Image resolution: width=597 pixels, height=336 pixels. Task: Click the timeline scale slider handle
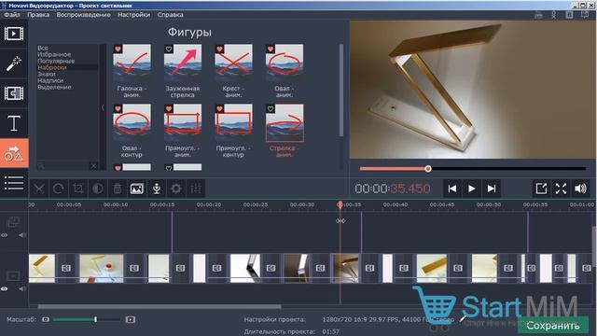click(95, 319)
